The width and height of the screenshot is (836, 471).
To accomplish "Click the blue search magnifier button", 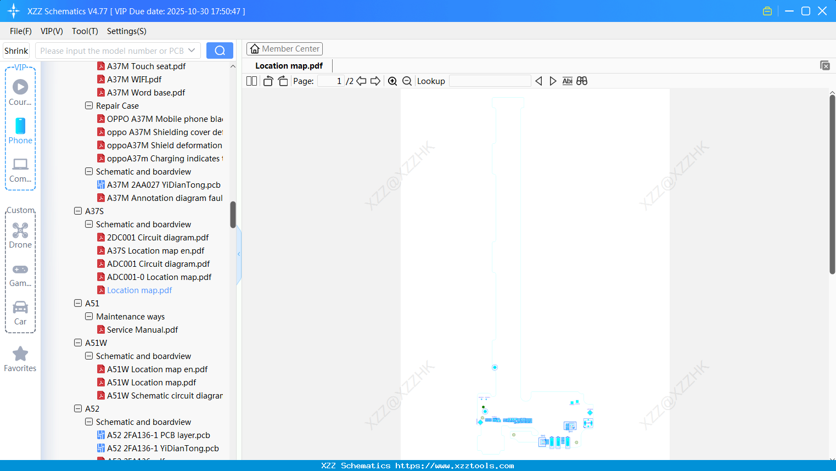I will tap(220, 51).
